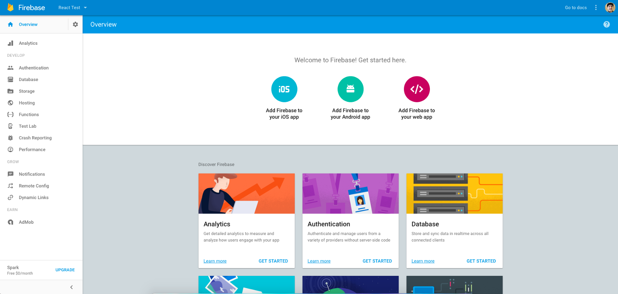Screen dimensions: 618x294
Task: Go to AdMob in the sidebar
Action: pos(26,222)
